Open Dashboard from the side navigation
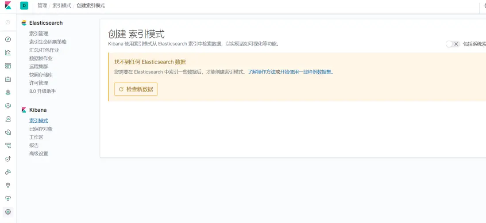This screenshot has width=486, height=223. 8,66
